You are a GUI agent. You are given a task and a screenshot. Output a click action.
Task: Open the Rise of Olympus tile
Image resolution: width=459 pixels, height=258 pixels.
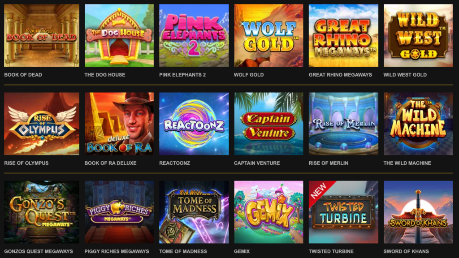42,124
